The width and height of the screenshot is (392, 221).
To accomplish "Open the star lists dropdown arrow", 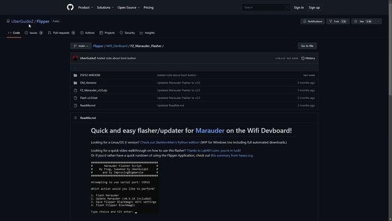I will 379,21.
